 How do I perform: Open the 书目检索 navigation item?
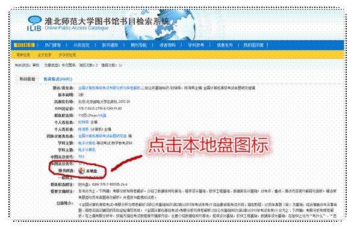coord(24,45)
